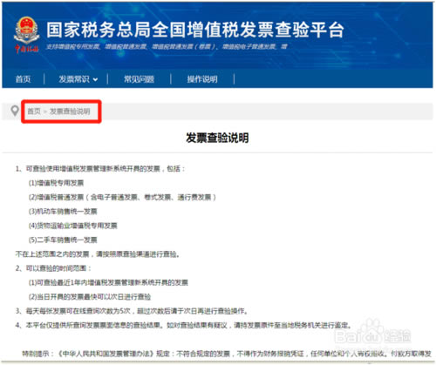Click the line (1)可查验最近1年内增值税发票

[108, 282]
